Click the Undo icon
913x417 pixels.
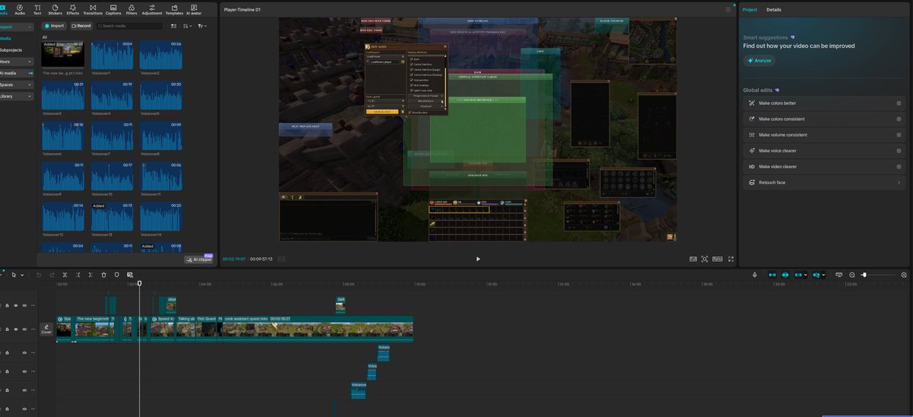39,275
